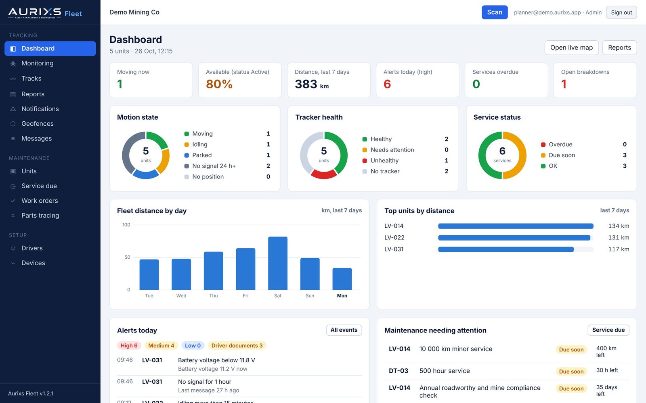646x403 pixels.
Task: Click the Service due clock icon
Action: pos(13,186)
